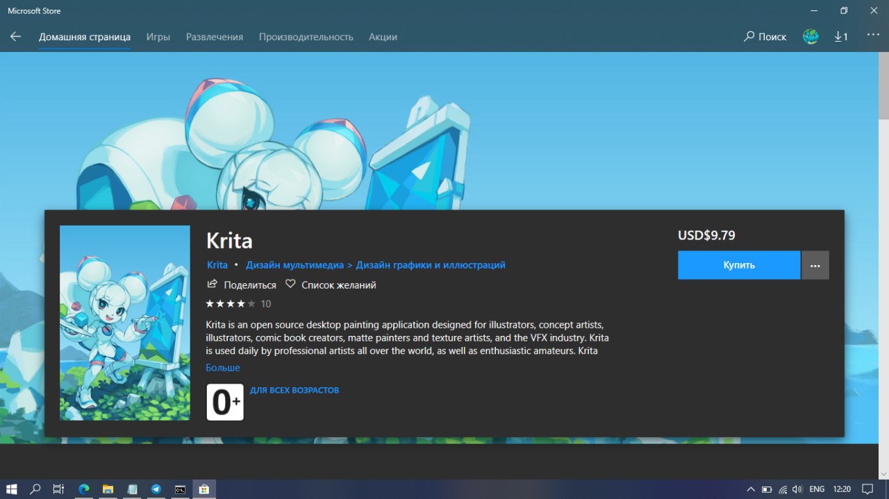
Task: Expand the description with Больше
Action: point(223,368)
